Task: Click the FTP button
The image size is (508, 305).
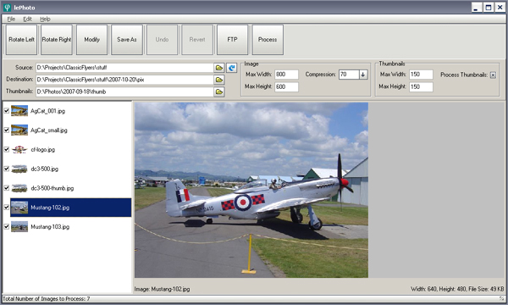Action: (232, 40)
